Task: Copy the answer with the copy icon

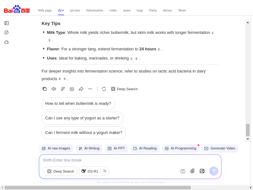Action: [45, 89]
